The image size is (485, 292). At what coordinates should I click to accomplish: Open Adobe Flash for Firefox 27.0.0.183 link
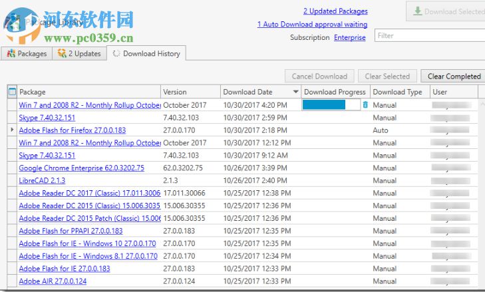(x=72, y=130)
